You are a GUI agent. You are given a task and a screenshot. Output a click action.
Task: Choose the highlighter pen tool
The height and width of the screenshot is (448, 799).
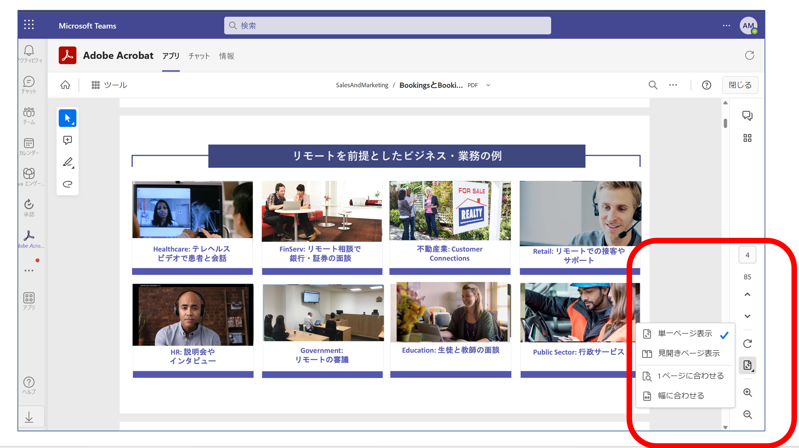point(67,162)
